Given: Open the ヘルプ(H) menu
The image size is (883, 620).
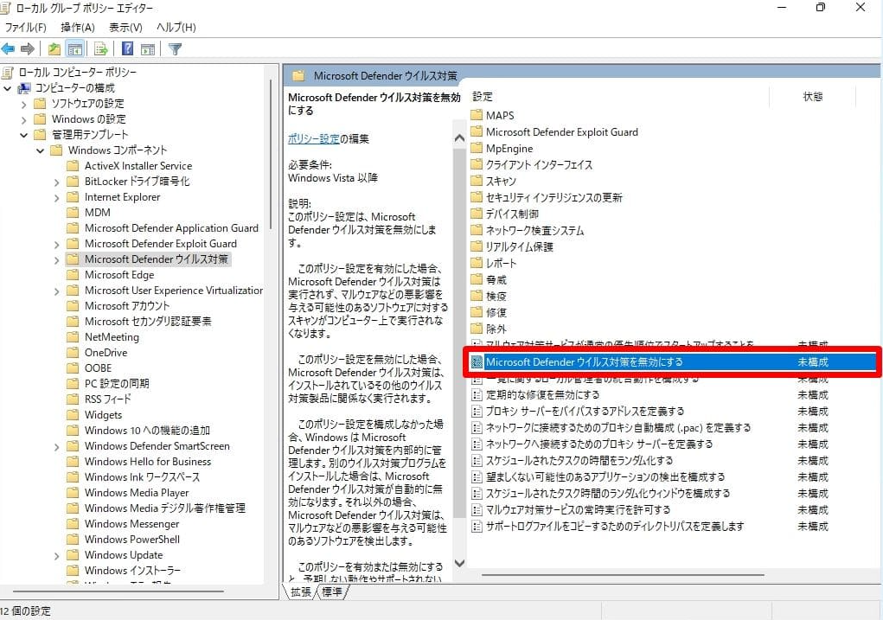Looking at the screenshot, I should (x=176, y=27).
